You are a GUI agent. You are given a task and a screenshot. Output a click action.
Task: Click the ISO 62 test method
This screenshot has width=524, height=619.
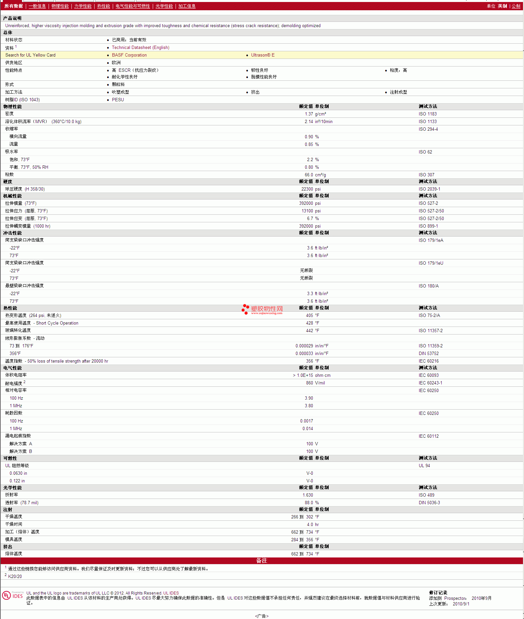425,152
